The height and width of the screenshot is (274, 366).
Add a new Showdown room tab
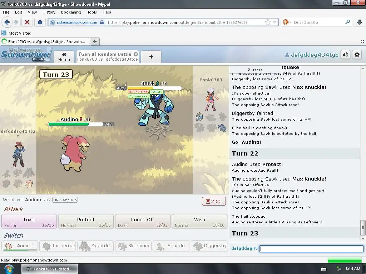[151, 57]
